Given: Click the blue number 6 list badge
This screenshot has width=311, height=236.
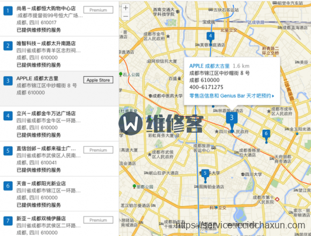Looking at the screenshot, I should coord(8,186).
